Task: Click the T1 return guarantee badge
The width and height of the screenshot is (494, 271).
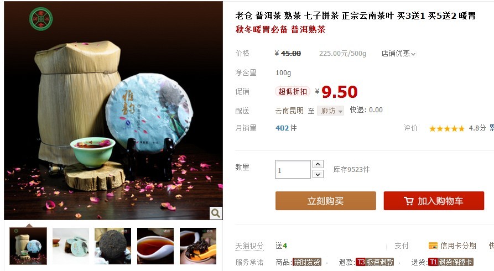Action: (450, 262)
